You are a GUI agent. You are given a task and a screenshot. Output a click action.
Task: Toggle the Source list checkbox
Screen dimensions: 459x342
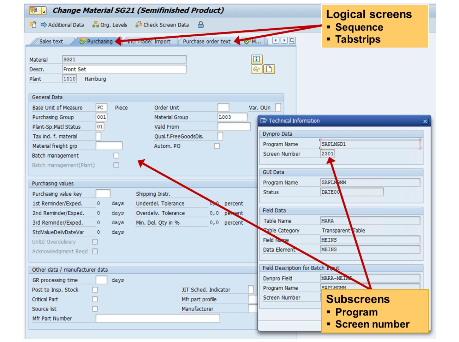[x=95, y=309]
